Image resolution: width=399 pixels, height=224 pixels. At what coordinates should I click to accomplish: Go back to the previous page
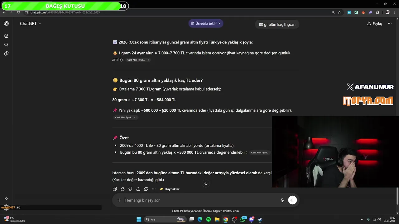(x=4, y=12)
